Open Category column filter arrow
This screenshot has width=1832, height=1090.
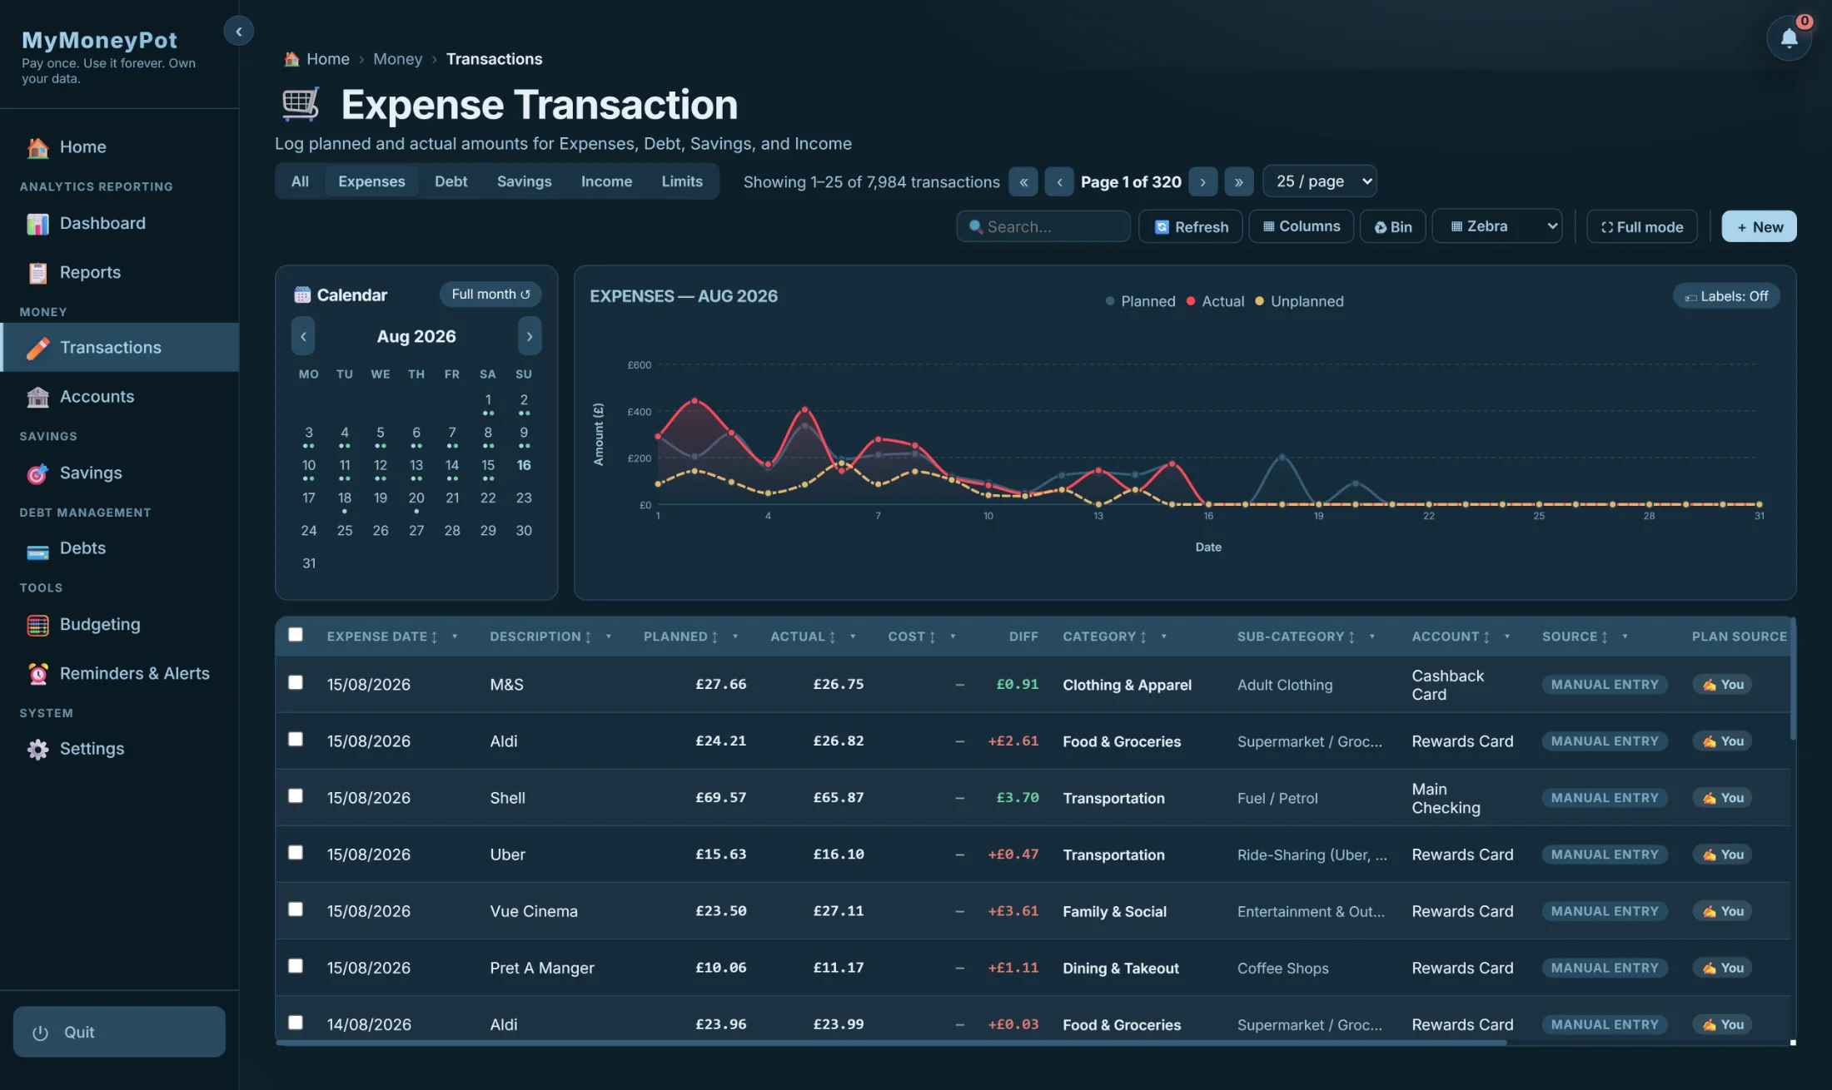[x=1163, y=637]
